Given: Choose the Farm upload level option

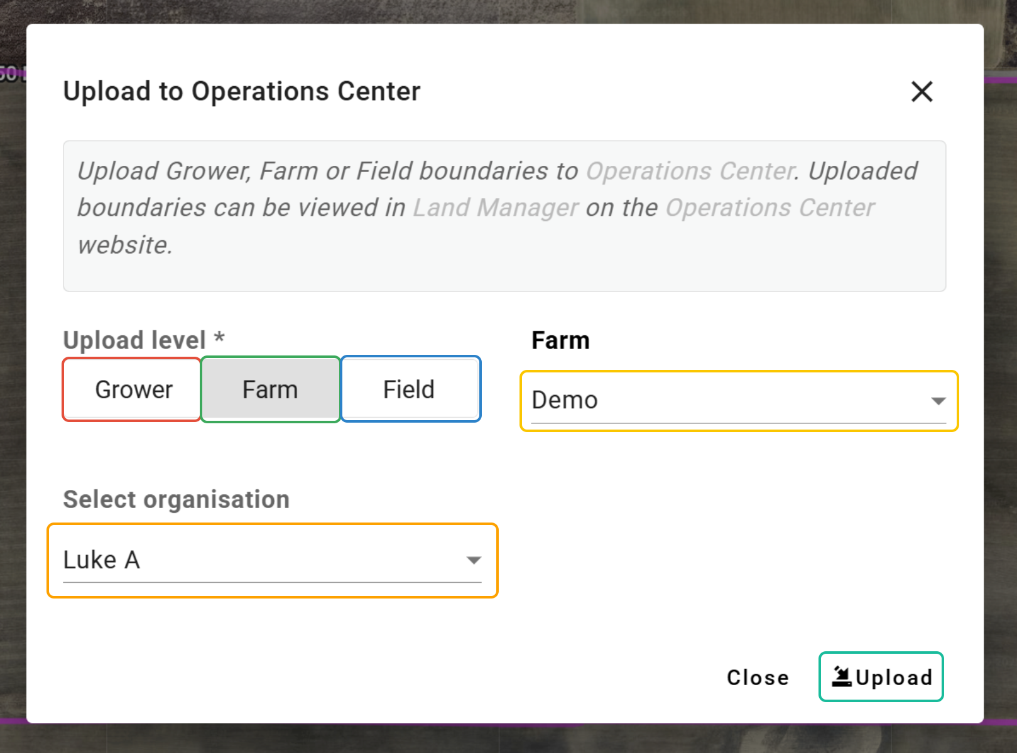Looking at the screenshot, I should coord(270,389).
